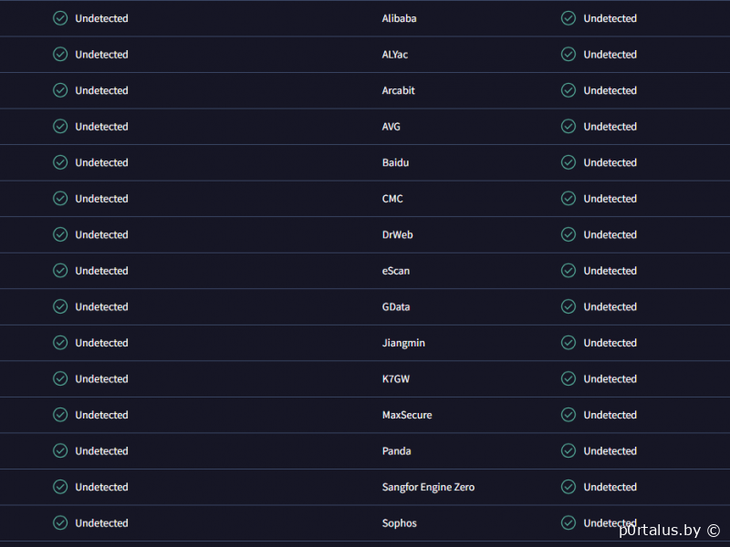Click the checkmark icon right of Baidu
Image resolution: width=730 pixels, height=547 pixels.
tap(568, 162)
